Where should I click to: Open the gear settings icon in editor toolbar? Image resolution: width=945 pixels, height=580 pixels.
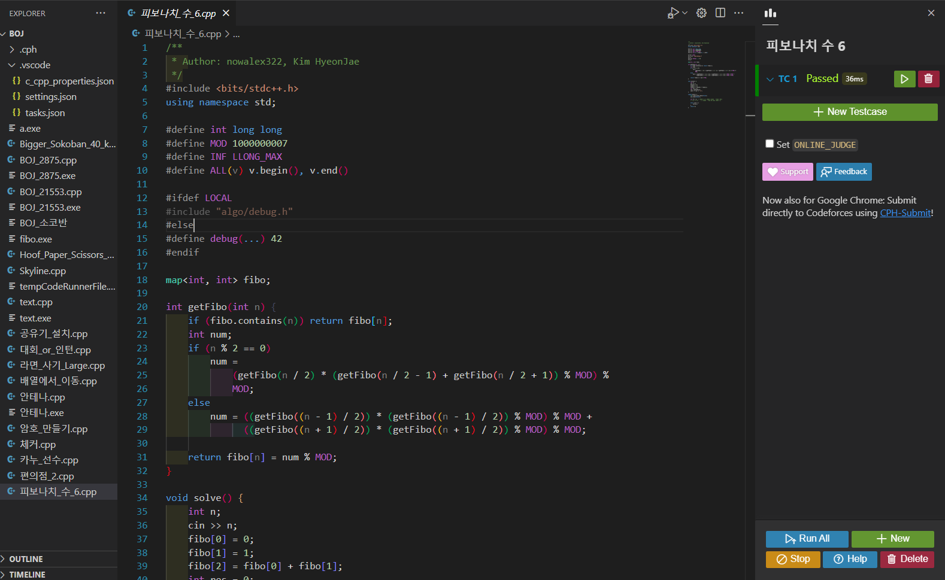coord(701,13)
